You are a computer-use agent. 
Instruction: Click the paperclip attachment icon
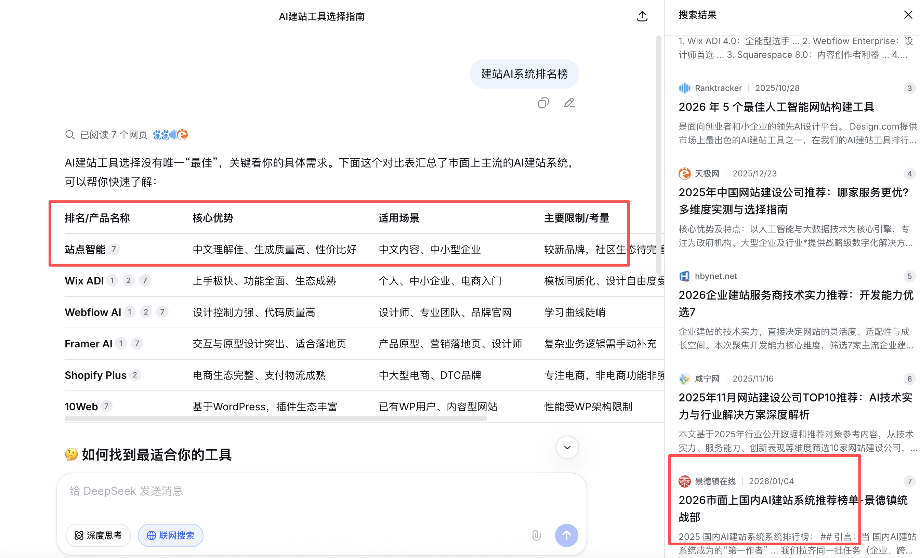536,535
